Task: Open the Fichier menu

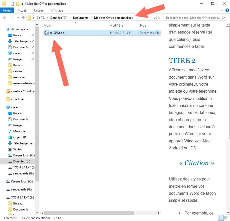Action: (7, 11)
